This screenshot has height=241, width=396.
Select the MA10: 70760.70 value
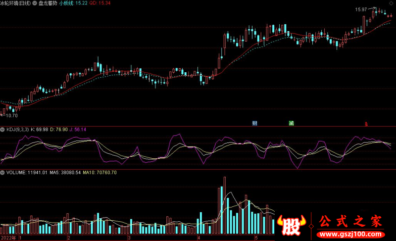click(x=100, y=173)
